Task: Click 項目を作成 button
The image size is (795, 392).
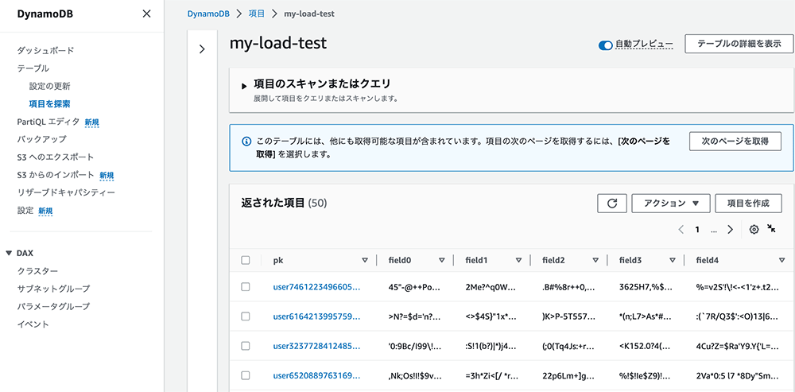Action: click(x=748, y=204)
